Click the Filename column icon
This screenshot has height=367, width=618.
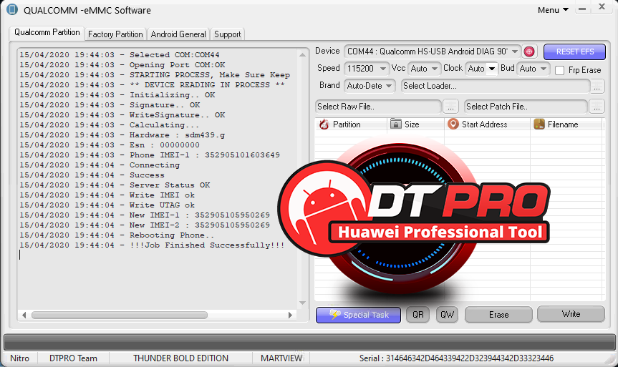tap(539, 124)
